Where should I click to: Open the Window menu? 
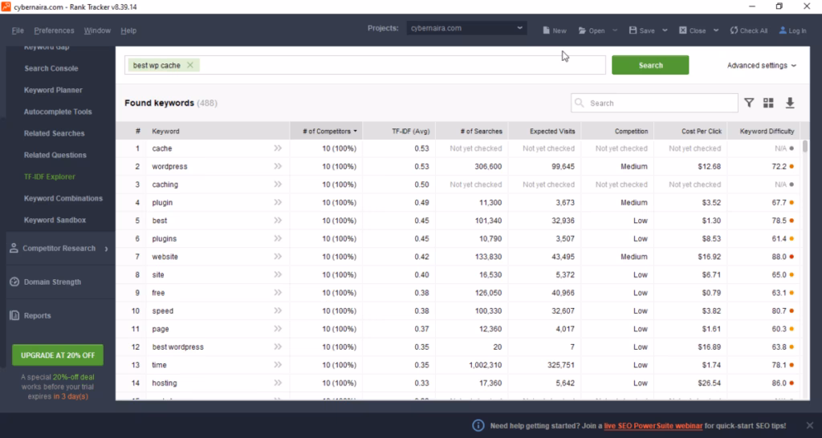[97, 30]
